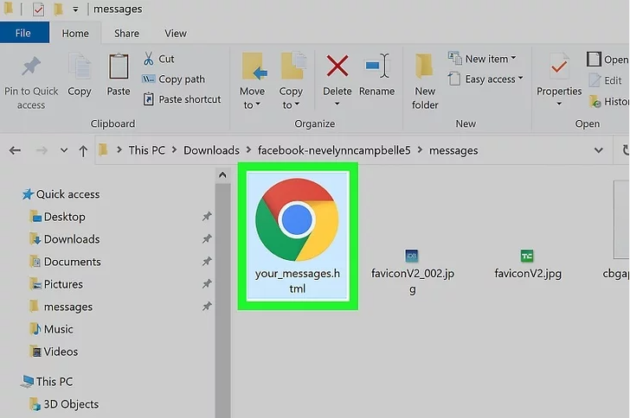Click New folder icon in title bar

click(58, 9)
